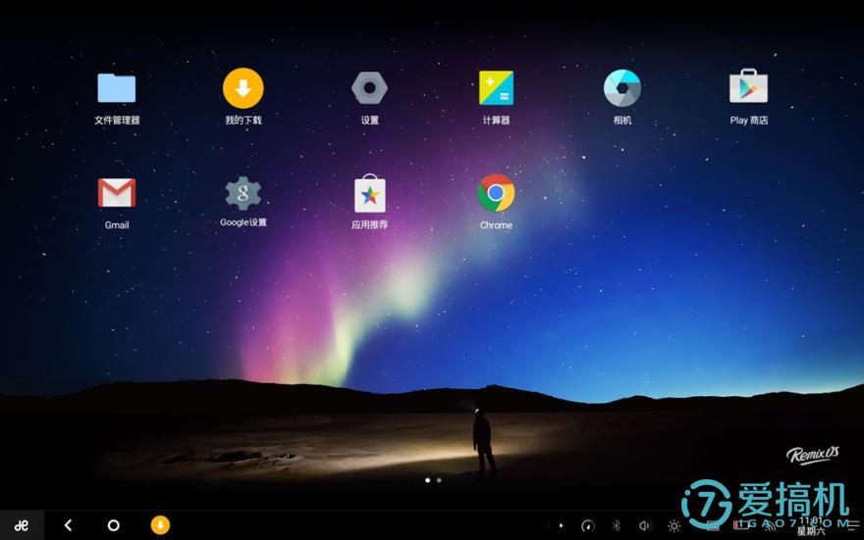Viewport: 864px width, 540px height.
Task: Open the notification panel menu icon
Action: pos(852,525)
